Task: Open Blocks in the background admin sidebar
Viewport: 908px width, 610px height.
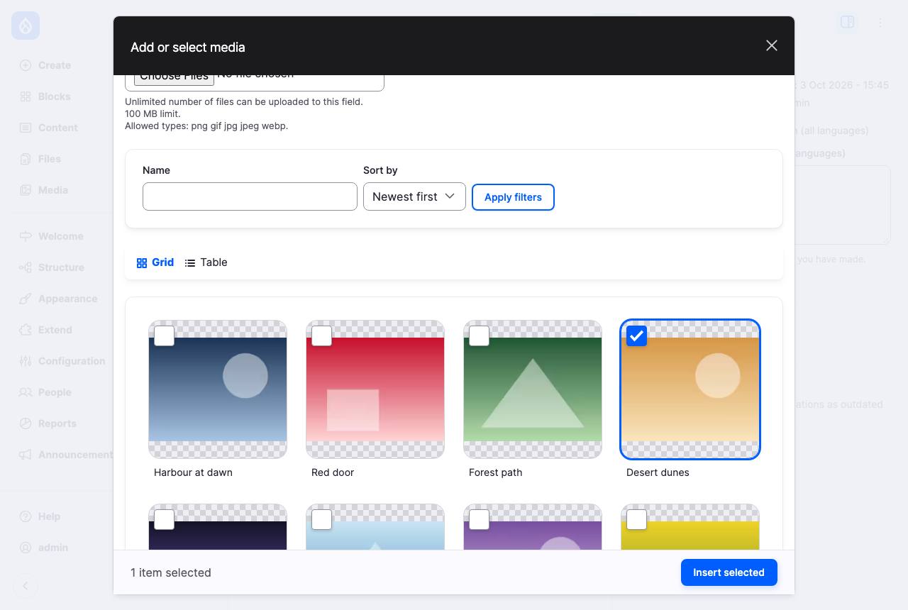Action: point(45,96)
